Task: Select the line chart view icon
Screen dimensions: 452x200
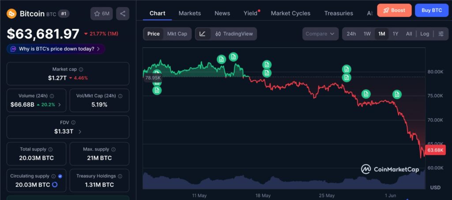Action: (x=203, y=34)
